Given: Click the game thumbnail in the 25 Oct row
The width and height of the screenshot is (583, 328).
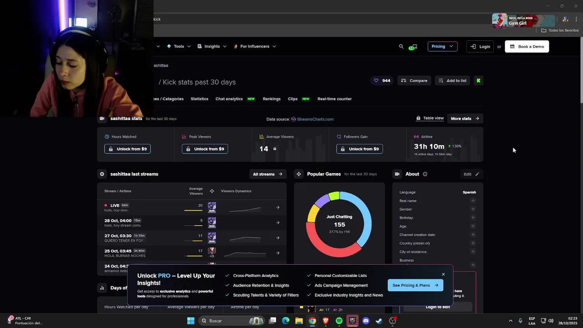Looking at the screenshot, I should click(x=212, y=251).
